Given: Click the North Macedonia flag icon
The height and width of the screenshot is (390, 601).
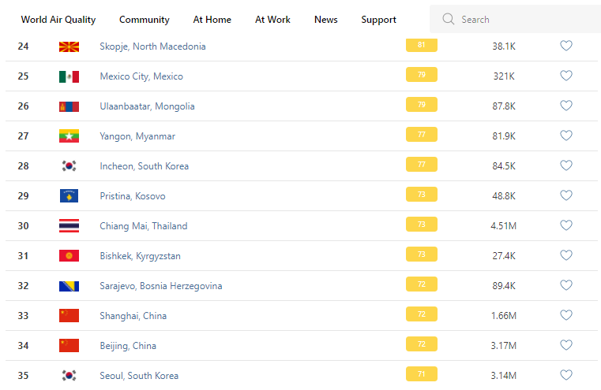Looking at the screenshot, I should point(69,46).
